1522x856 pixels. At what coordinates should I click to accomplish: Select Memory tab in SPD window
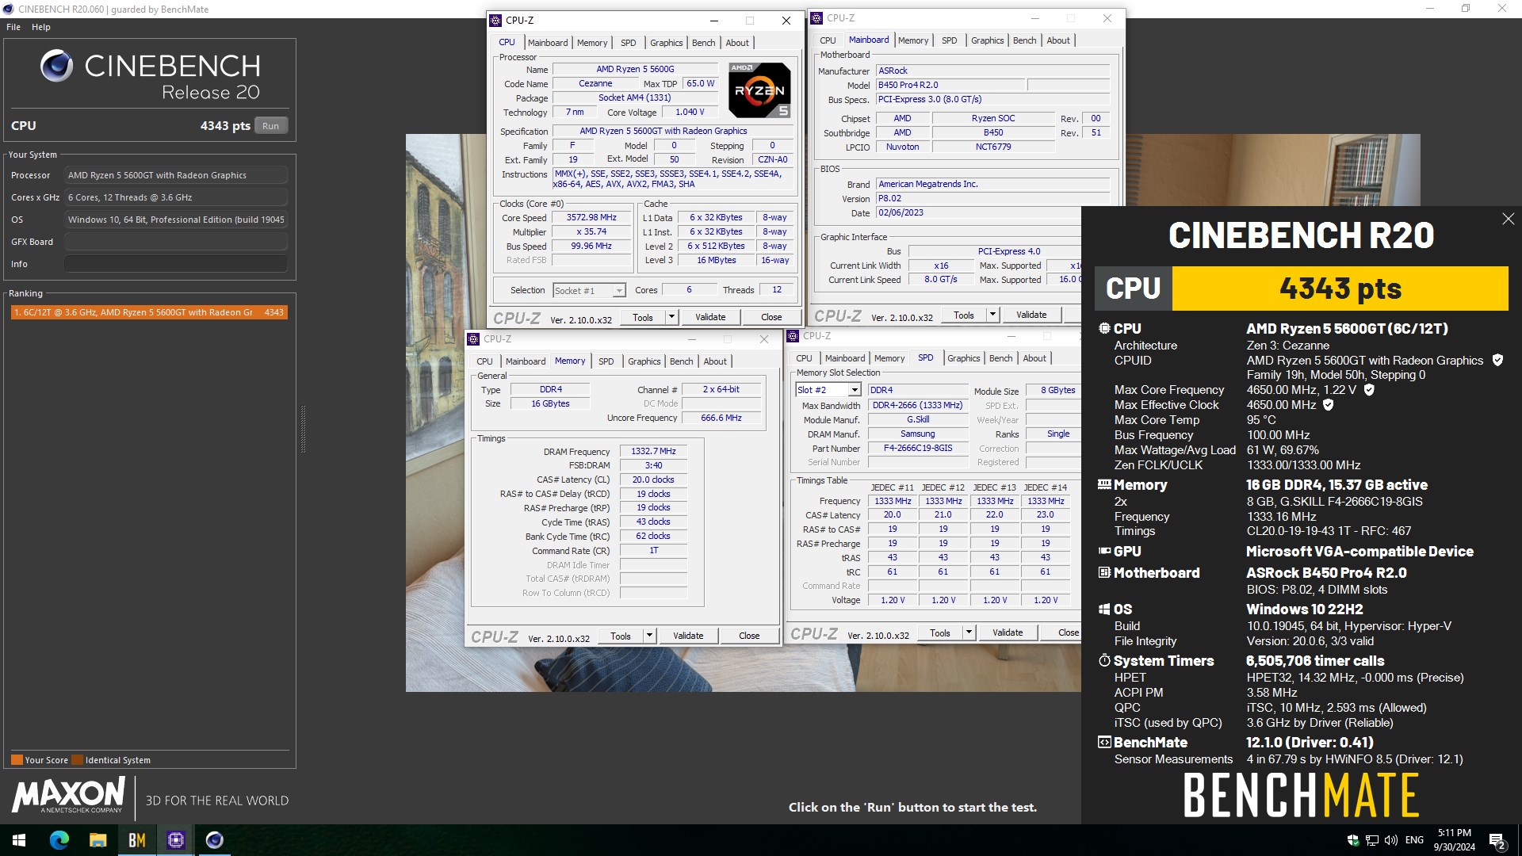(889, 358)
